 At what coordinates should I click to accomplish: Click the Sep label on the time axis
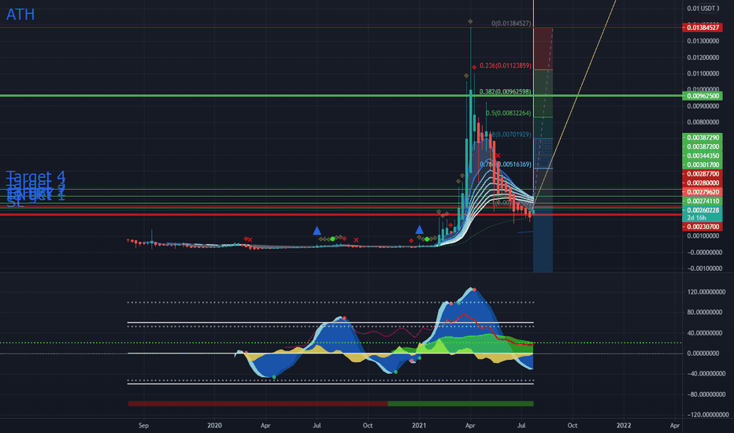point(143,425)
